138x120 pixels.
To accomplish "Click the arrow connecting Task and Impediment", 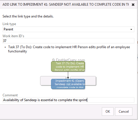I will click(x=68, y=75).
